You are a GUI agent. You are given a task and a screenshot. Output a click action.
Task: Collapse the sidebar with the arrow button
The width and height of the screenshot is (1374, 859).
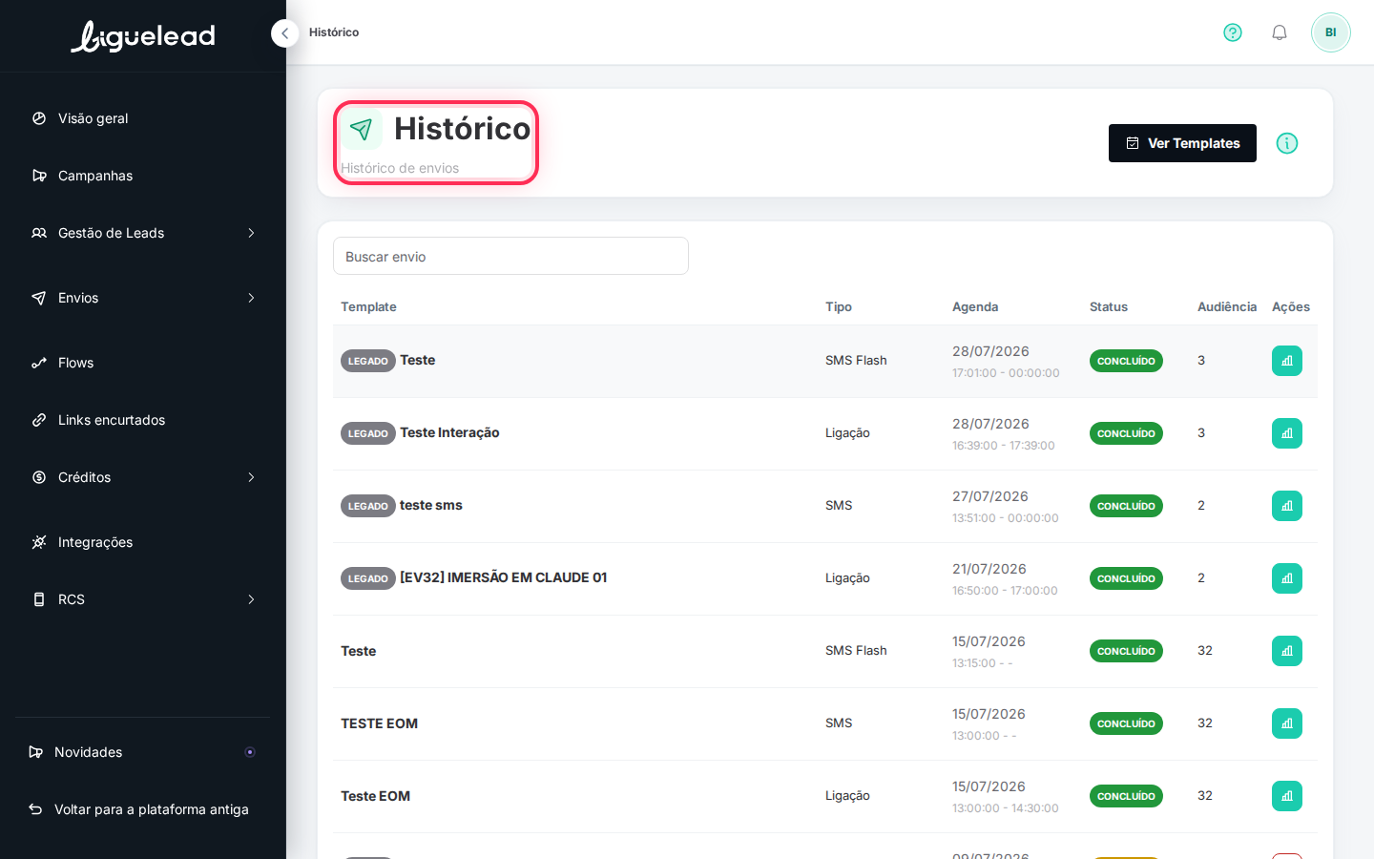click(x=284, y=33)
